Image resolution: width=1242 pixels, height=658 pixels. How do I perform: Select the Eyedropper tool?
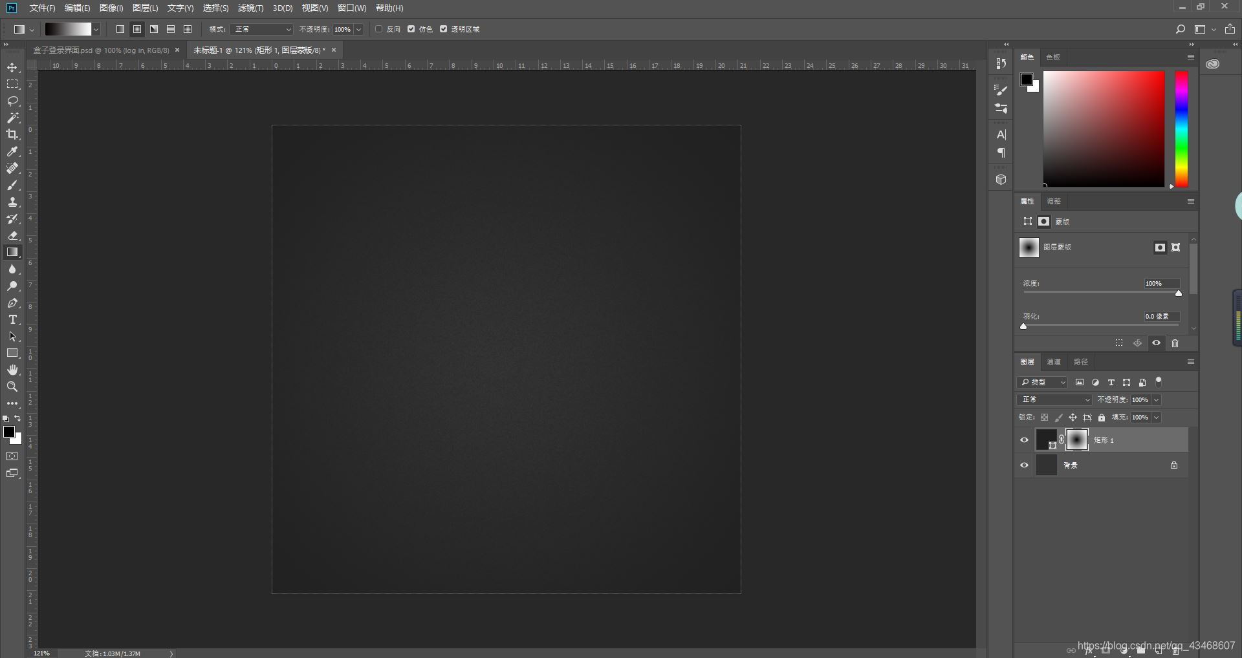click(x=12, y=151)
